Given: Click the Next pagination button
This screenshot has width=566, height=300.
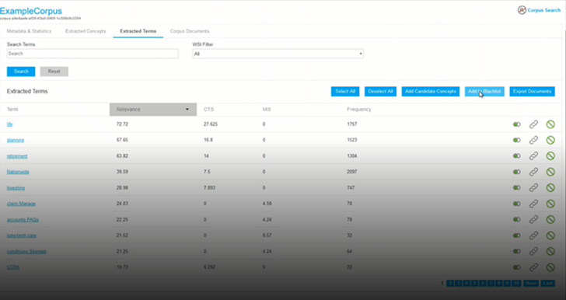Looking at the screenshot, I should pos(530,284).
